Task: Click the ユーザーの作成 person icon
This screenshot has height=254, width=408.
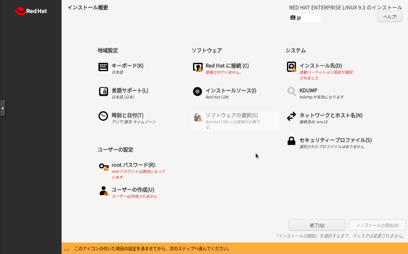Action: click(103, 191)
